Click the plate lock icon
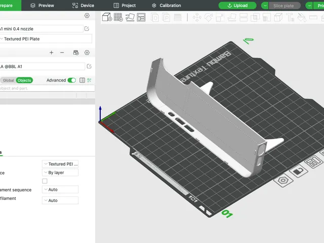324x243 pixels. [299, 171]
